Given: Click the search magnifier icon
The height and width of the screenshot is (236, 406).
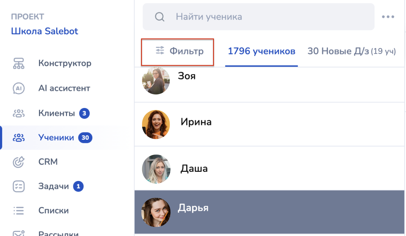Looking at the screenshot, I should pos(160,17).
